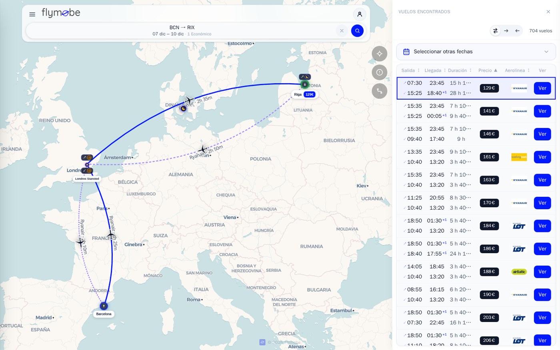Click the calendar icon for other dates
The width and height of the screenshot is (560, 350).
tap(406, 52)
